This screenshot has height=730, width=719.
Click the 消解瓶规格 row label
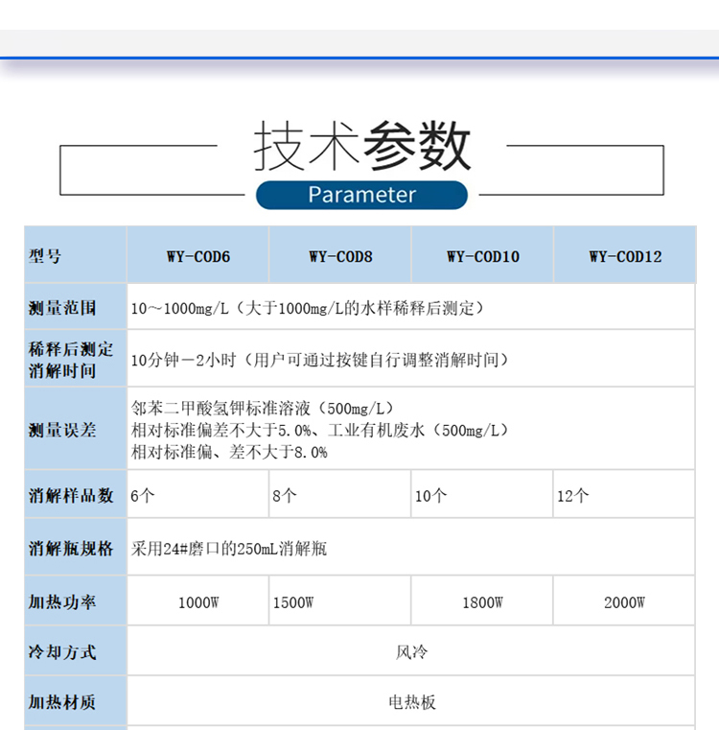pos(72,549)
